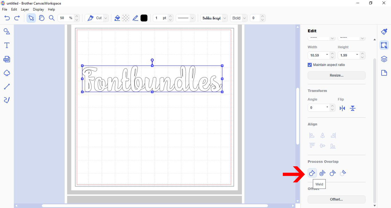Increase Width value stepper
Image resolution: width=391 pixels, height=208 pixels.
(x=332, y=53)
